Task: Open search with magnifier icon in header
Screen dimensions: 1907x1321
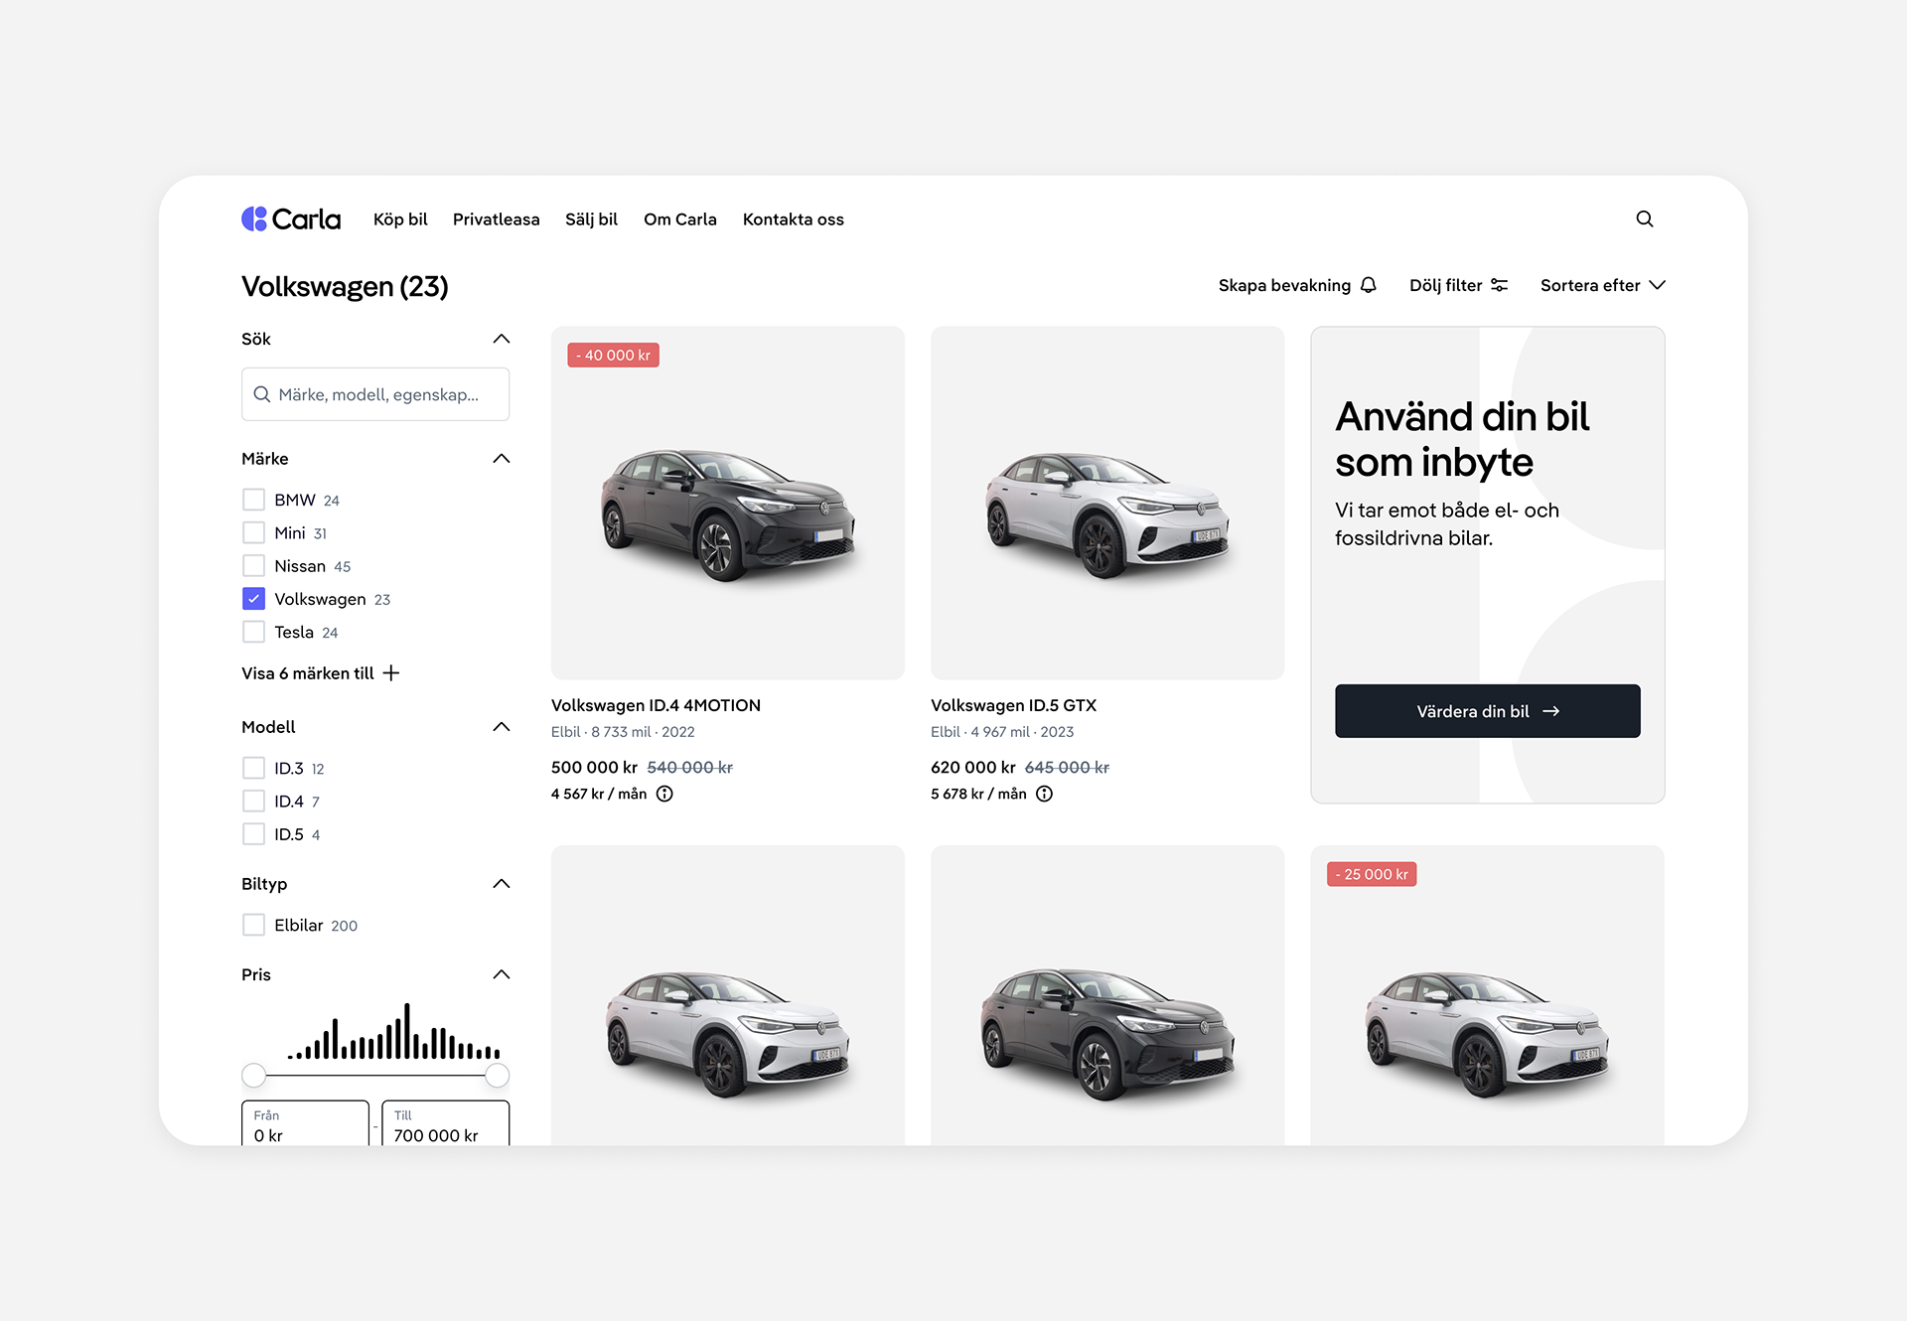Action: pos(1645,219)
